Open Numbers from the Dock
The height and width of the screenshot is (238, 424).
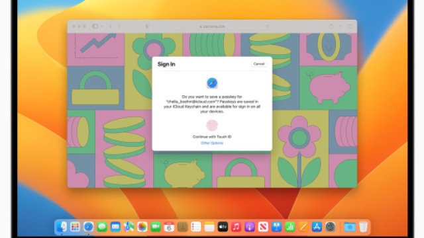[x=290, y=227]
